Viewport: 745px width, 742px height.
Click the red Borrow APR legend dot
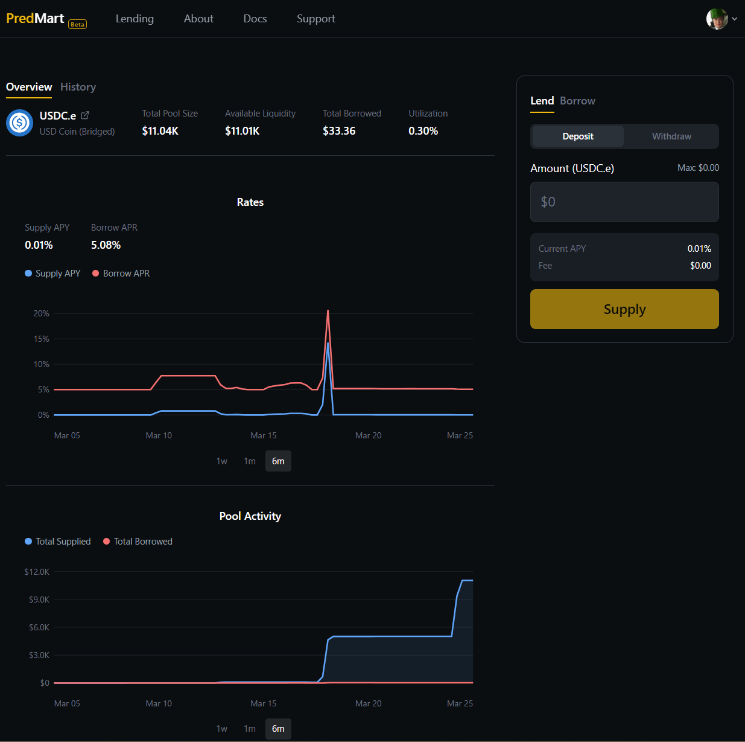(95, 273)
